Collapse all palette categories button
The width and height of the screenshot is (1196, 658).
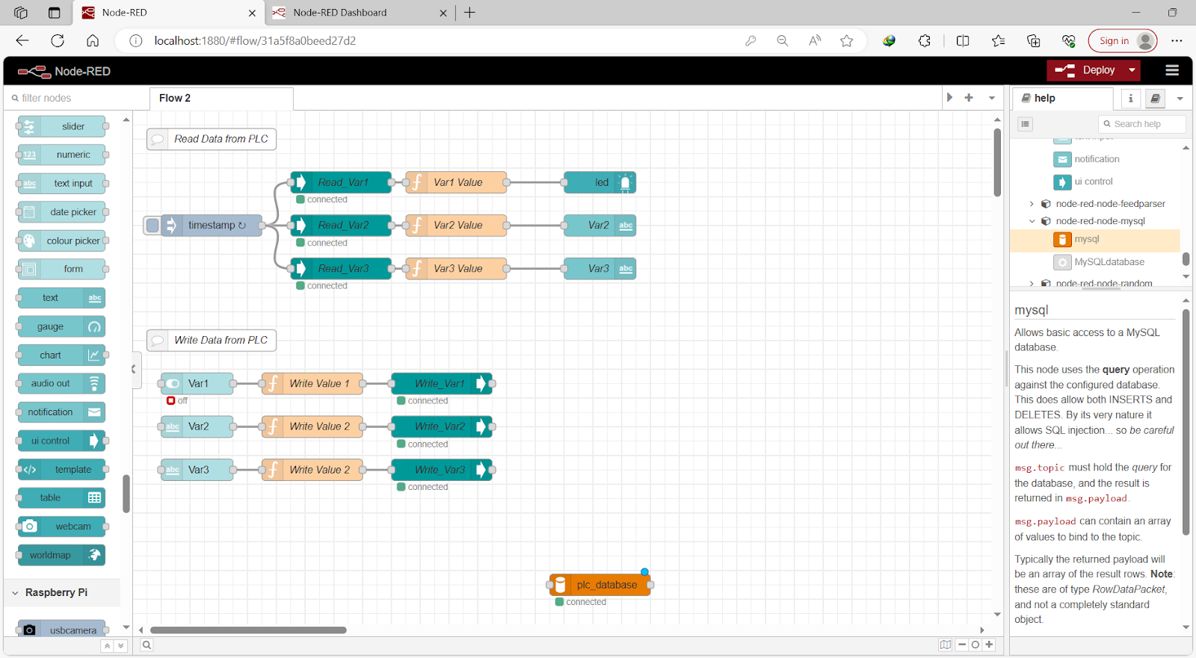pos(107,646)
